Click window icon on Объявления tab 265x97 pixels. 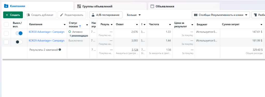(152, 6)
